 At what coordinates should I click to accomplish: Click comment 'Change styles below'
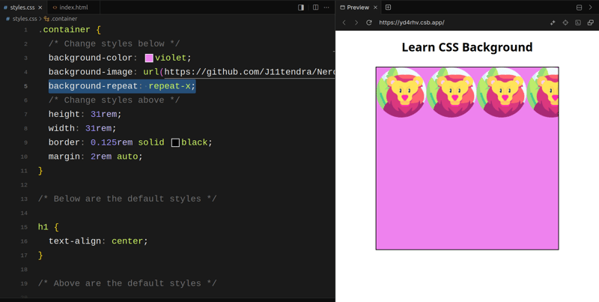115,43
